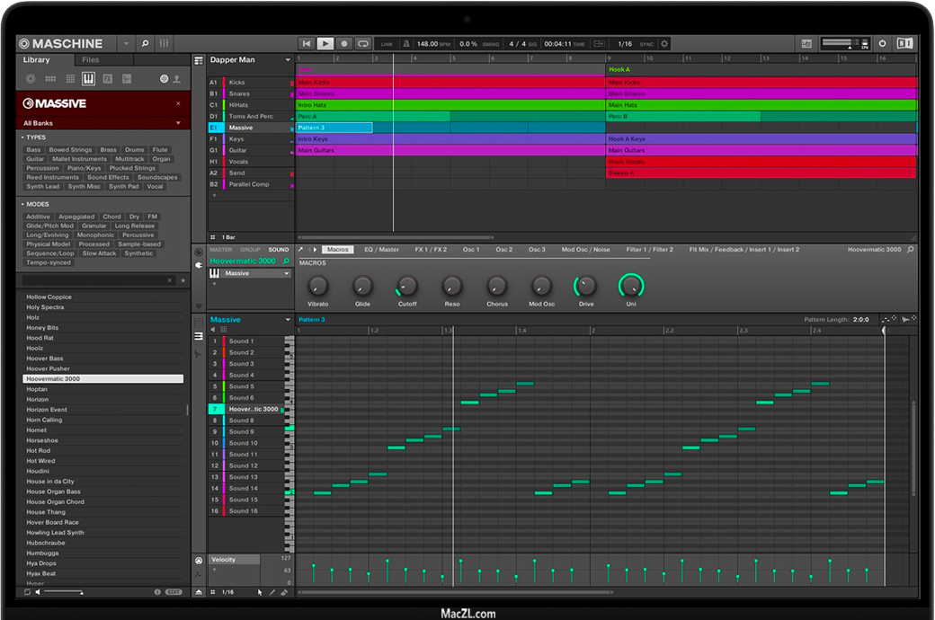This screenshot has height=620, width=935.
Task: Open the Dapper Man project dropdown
Action: [289, 60]
